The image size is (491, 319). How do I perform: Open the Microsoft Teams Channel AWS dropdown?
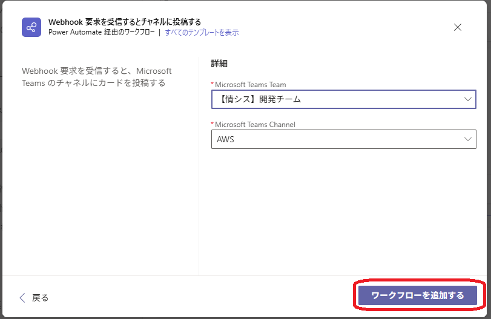click(343, 139)
